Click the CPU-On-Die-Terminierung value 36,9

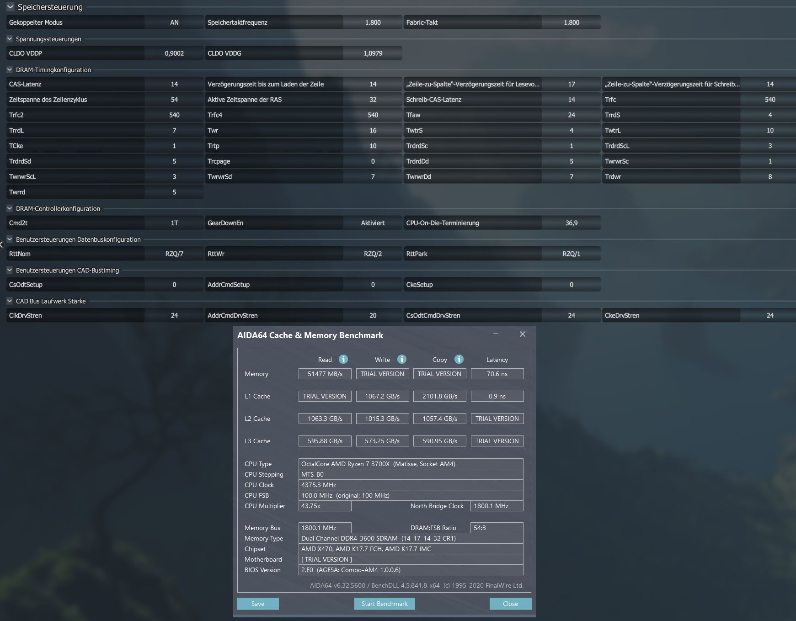tap(572, 223)
